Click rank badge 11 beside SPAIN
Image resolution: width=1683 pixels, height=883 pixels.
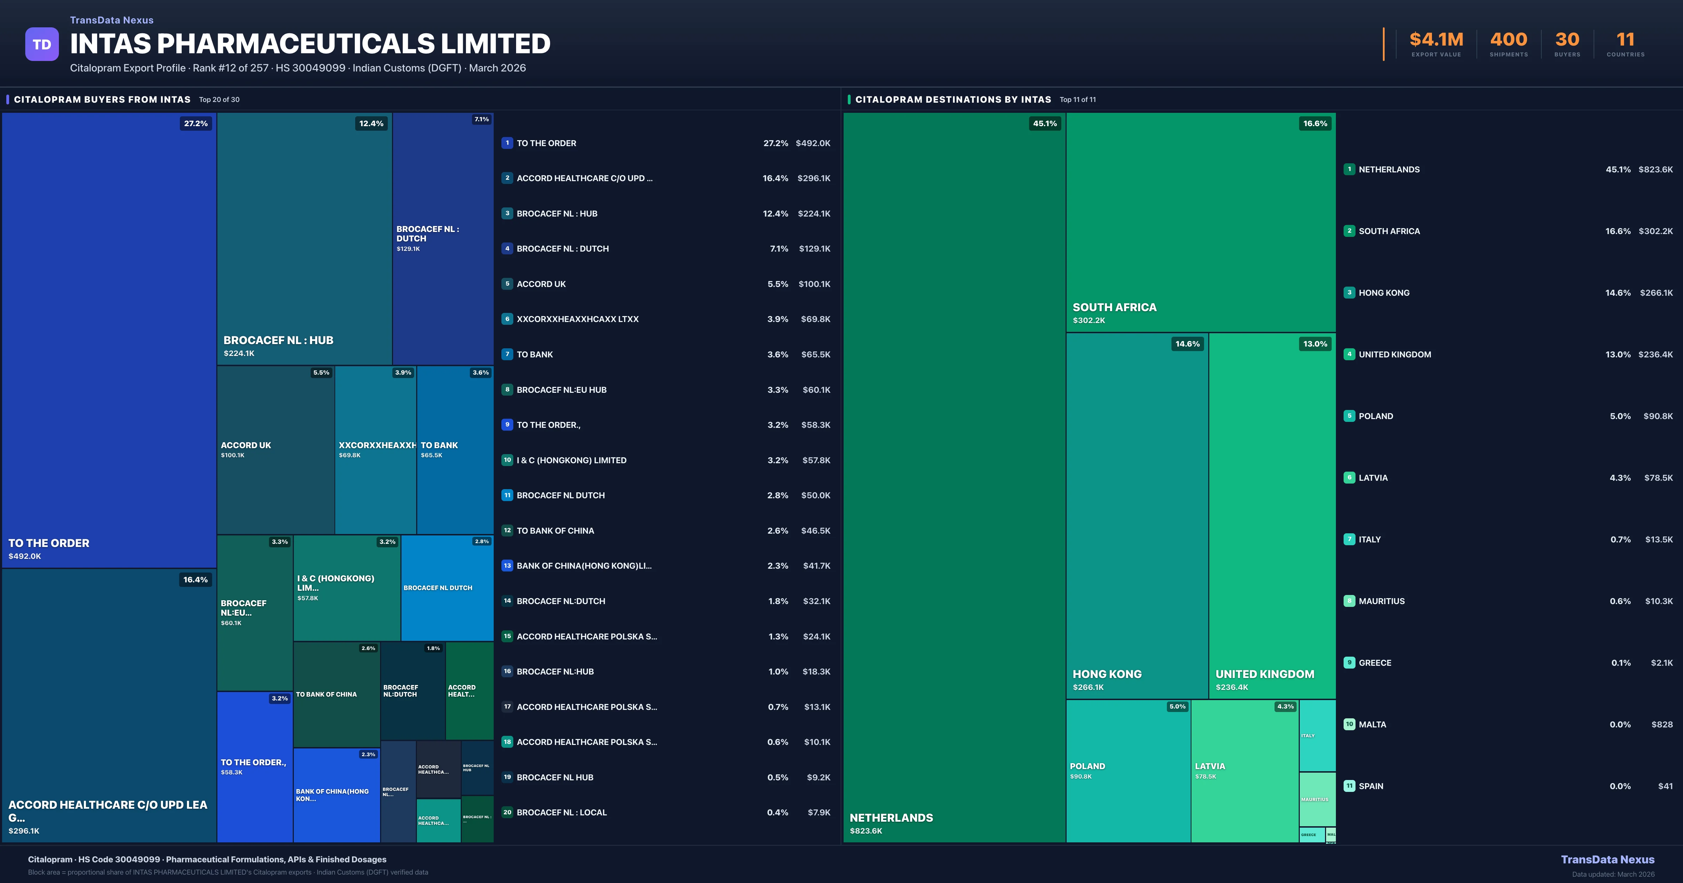point(1349,786)
